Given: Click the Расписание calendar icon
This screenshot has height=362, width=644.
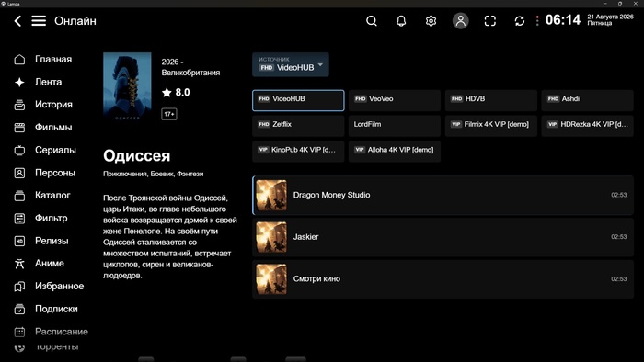Looking at the screenshot, I should (x=19, y=332).
